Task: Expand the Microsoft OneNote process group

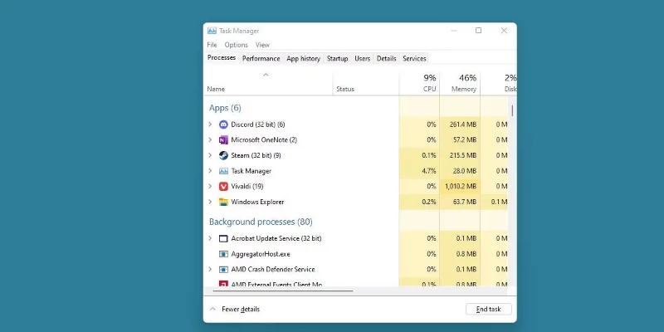Action: [210, 139]
